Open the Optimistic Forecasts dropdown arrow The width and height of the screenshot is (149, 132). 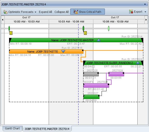(x=36, y=12)
